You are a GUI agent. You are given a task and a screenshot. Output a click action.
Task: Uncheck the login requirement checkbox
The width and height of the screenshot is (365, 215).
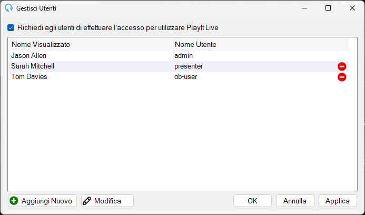tap(11, 28)
